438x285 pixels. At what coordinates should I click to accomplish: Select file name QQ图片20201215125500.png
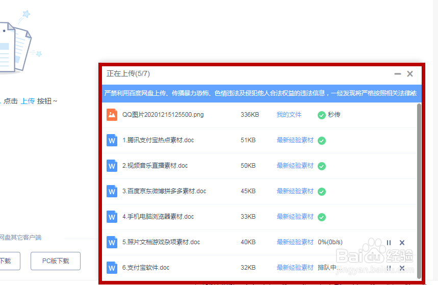163,115
